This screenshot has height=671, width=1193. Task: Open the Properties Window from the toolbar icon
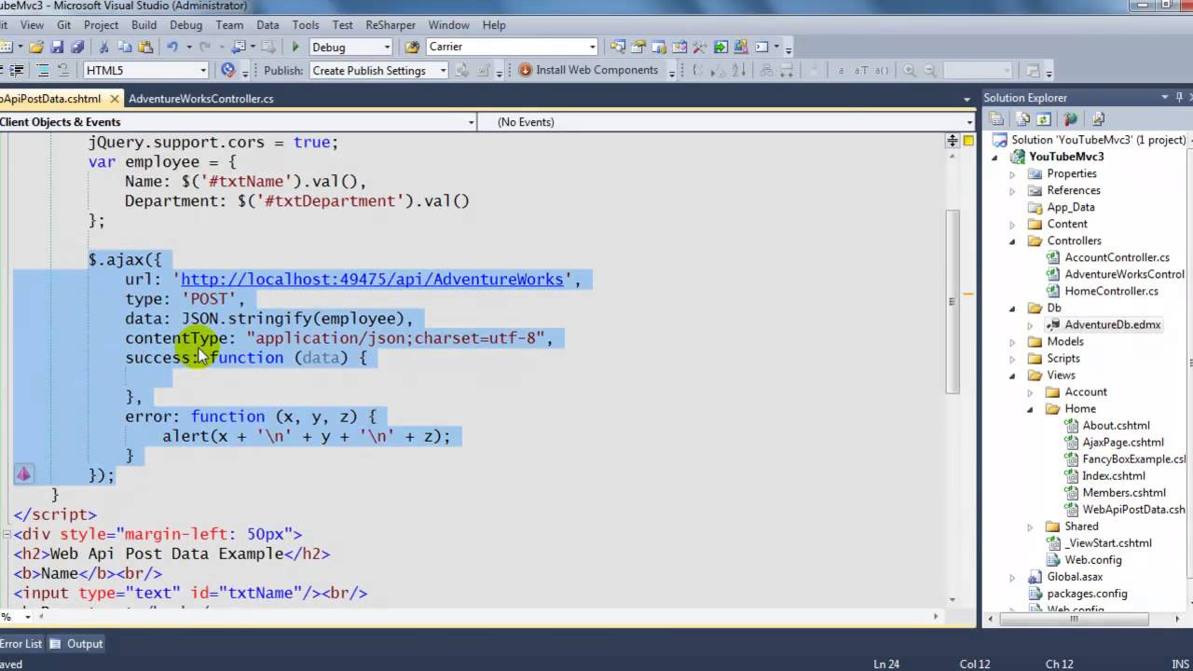pos(638,47)
